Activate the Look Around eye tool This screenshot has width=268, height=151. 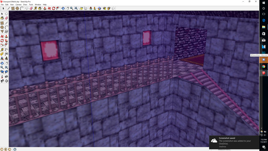[7, 77]
